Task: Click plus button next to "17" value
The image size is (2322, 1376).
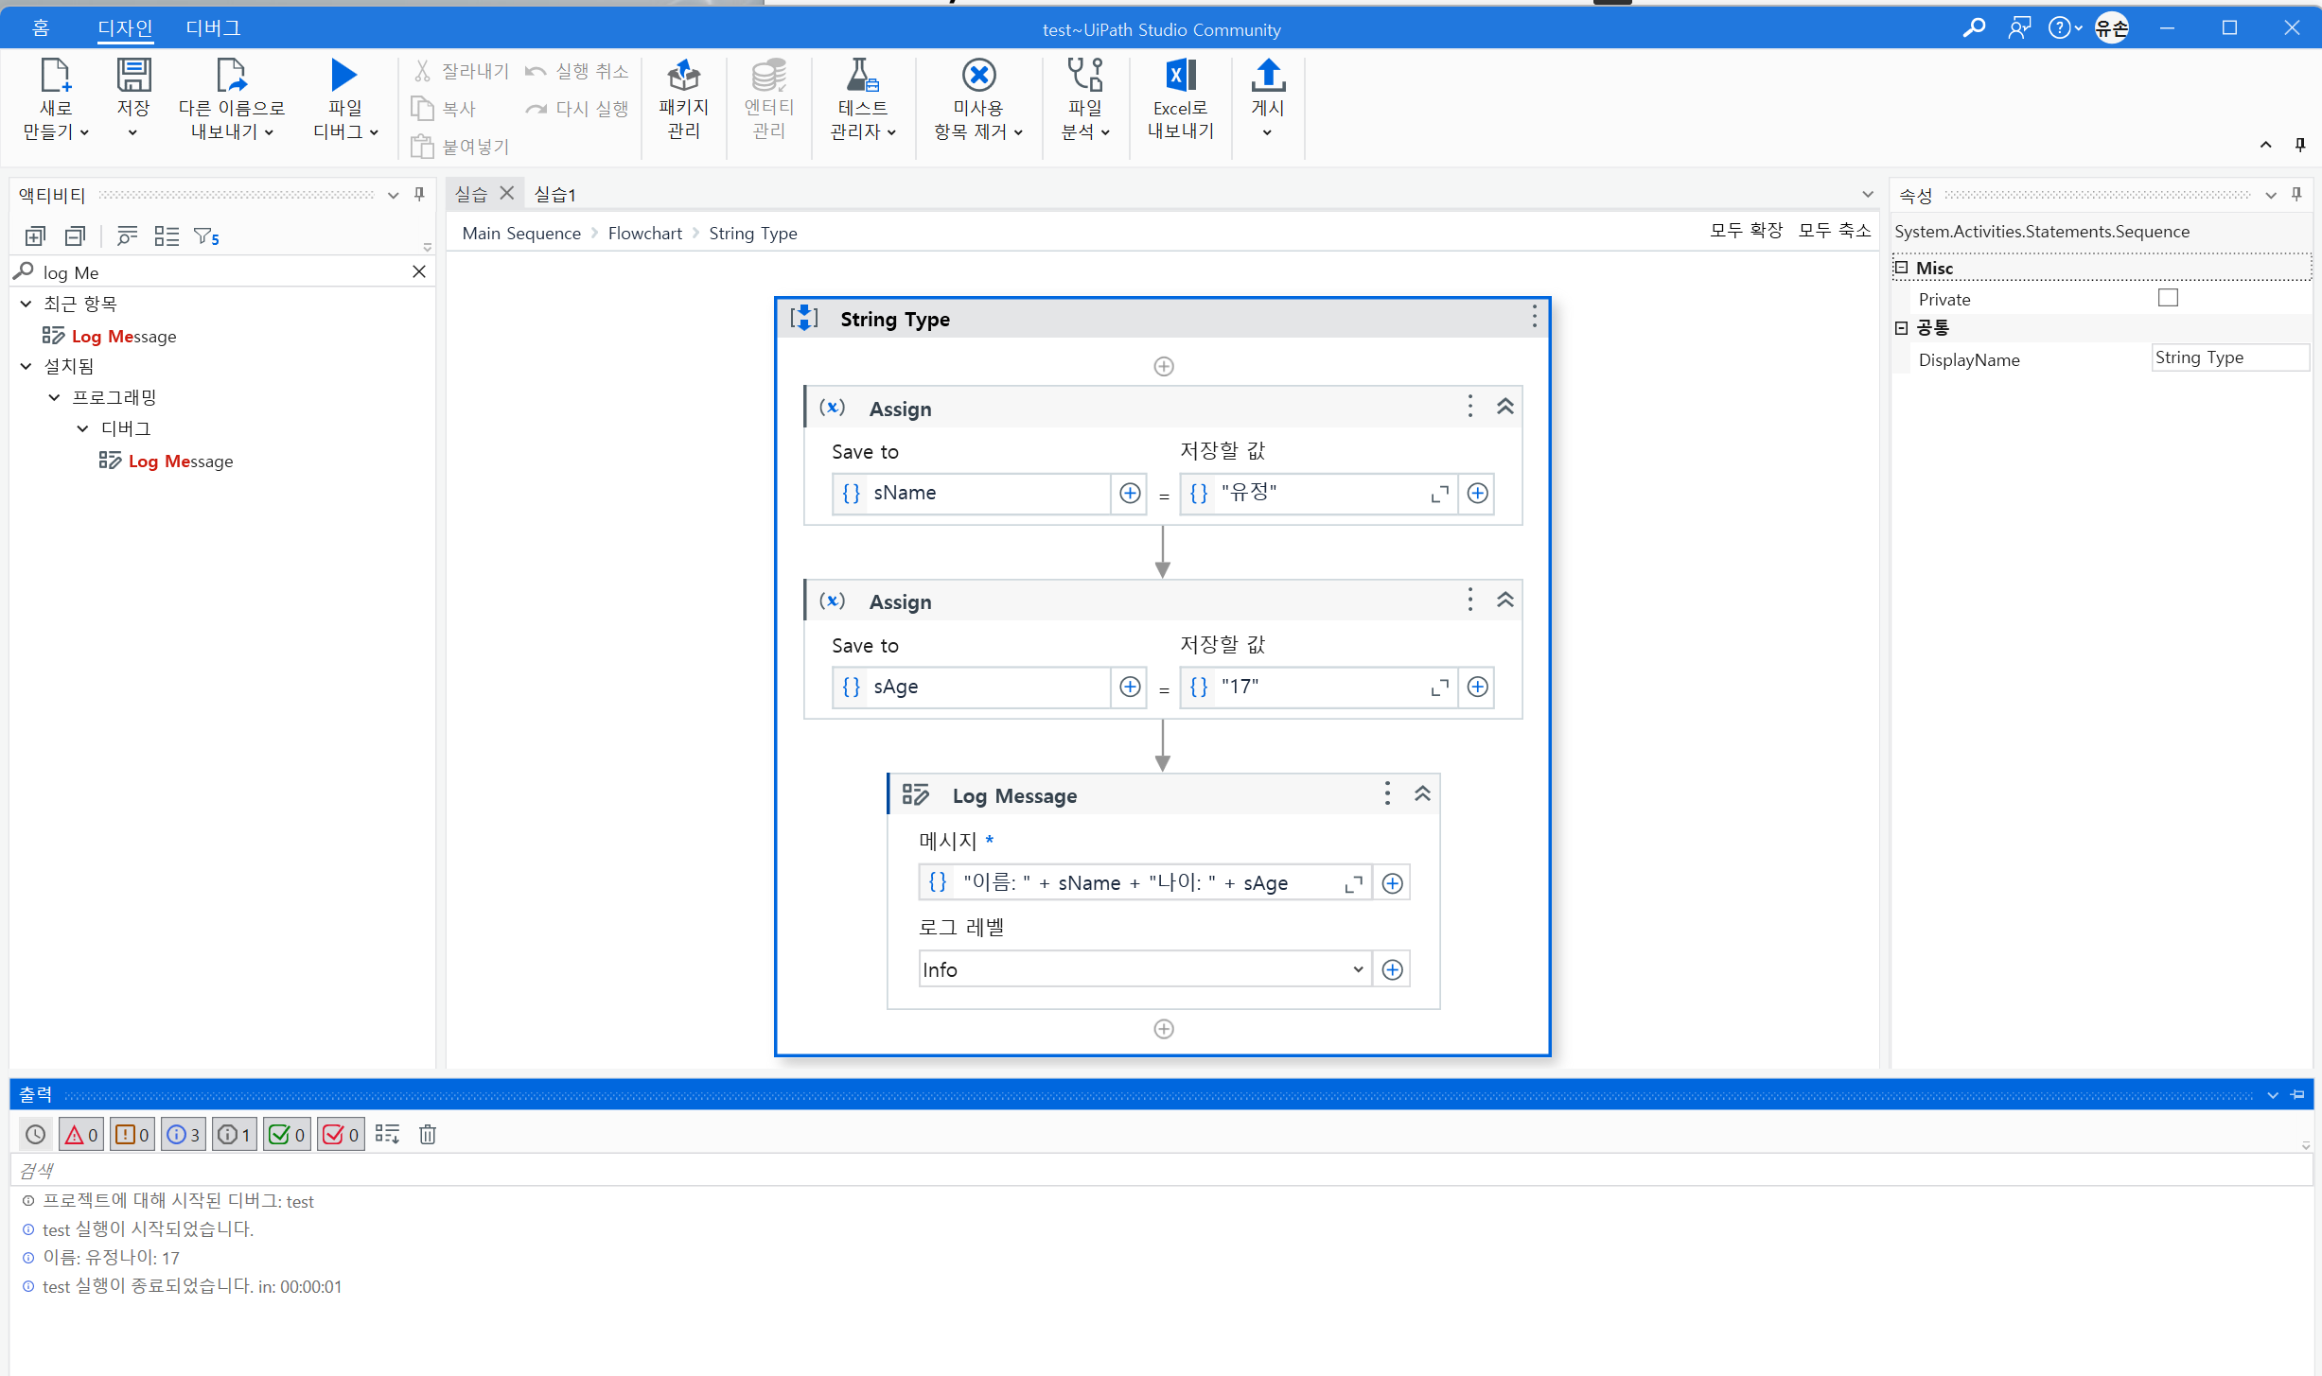Action: (1478, 688)
